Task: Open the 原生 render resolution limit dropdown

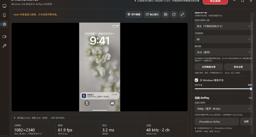Action: pyautogui.click(x=223, y=26)
